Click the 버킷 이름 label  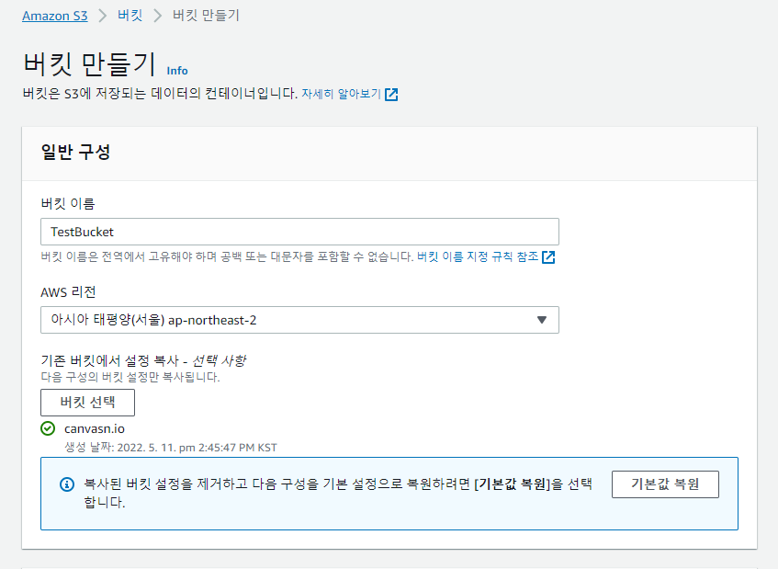[67, 203]
